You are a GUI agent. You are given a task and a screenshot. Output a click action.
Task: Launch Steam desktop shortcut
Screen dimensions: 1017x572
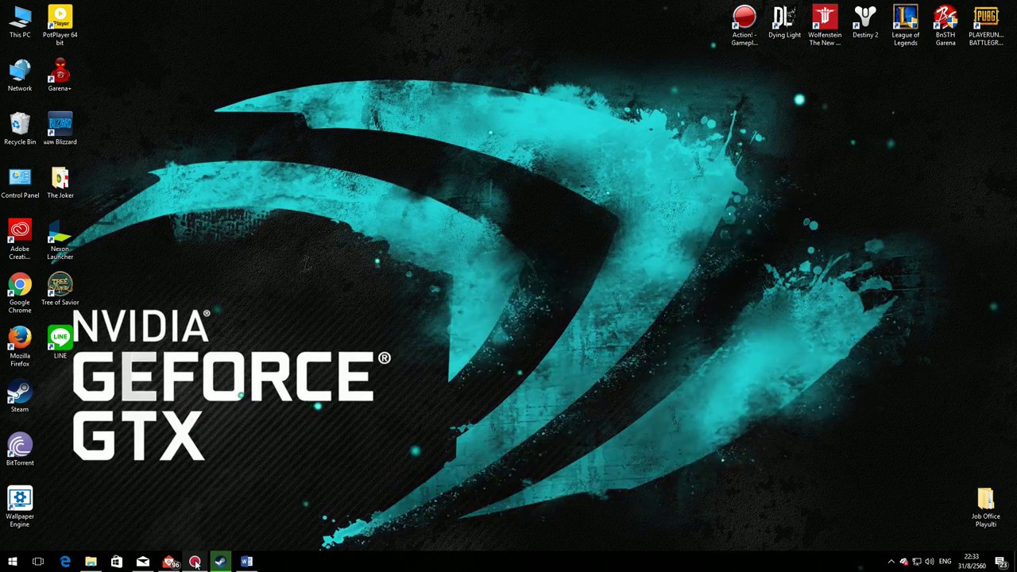click(20, 396)
